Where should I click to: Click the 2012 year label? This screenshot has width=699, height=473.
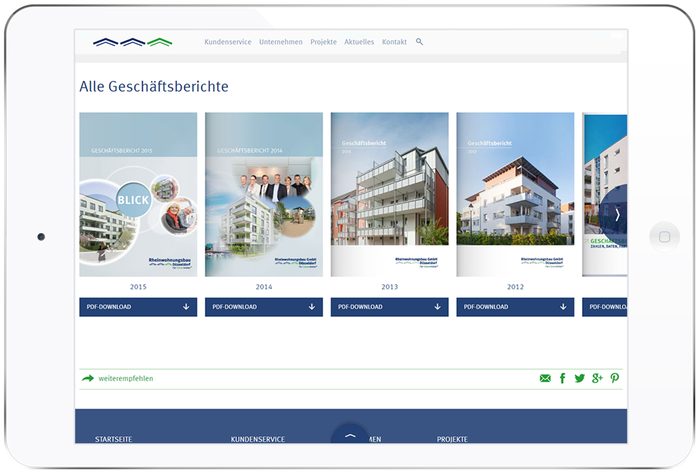(515, 287)
